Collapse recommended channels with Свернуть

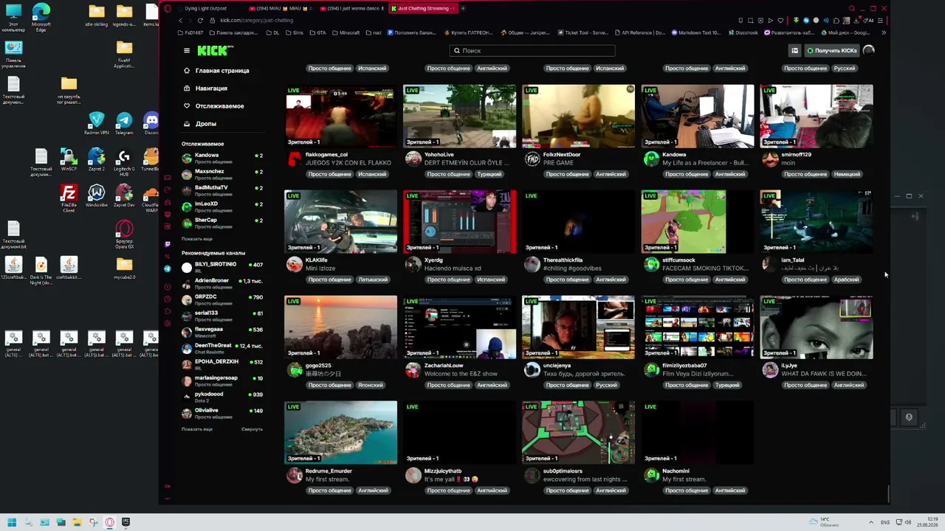click(252, 429)
